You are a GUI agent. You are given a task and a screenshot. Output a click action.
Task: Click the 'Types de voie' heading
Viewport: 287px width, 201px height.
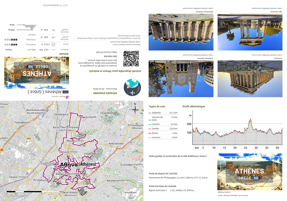pos(157,107)
